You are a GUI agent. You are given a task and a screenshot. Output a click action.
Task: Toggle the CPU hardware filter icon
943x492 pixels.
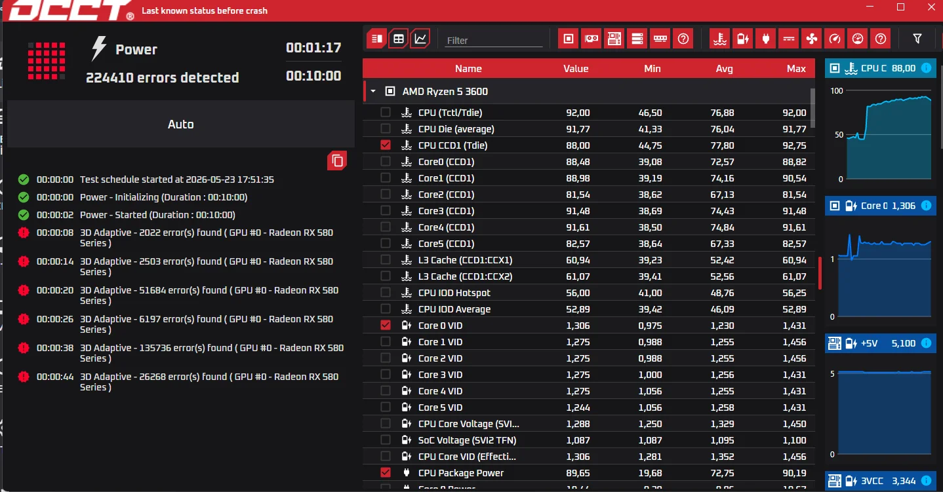coord(569,39)
